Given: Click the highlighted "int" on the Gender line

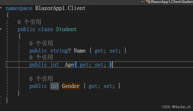Looking at the screenshot, I should (54, 86).
